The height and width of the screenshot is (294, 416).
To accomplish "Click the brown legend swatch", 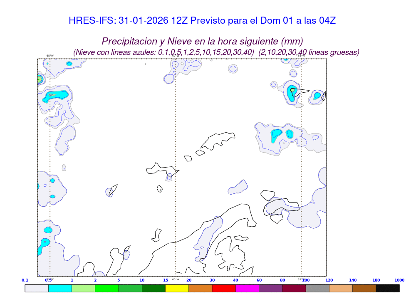I will tap(364, 288).
